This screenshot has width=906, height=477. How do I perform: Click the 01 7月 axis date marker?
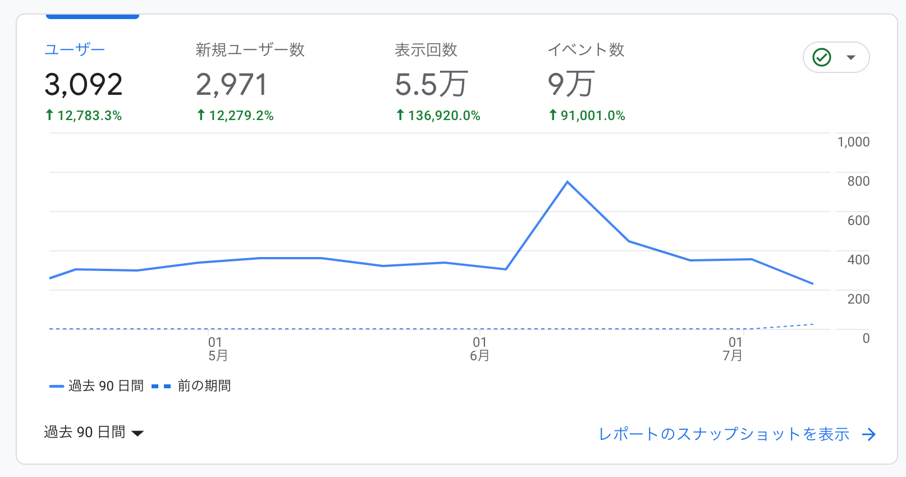pyautogui.click(x=734, y=348)
